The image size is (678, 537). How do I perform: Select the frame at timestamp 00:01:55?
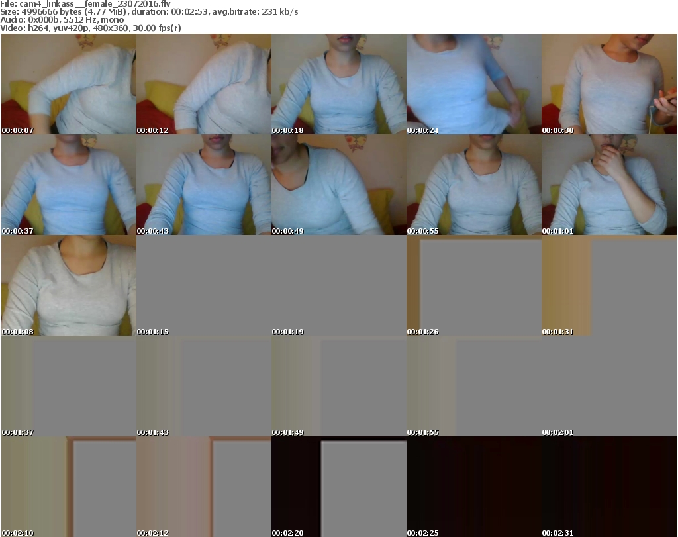pyautogui.click(x=474, y=387)
